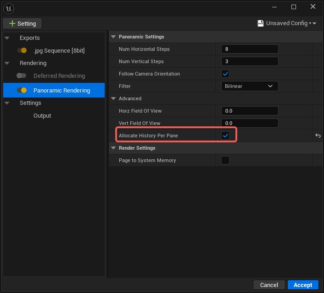This screenshot has height=293, width=324.
Task: Select the Panoramic Rendering item
Action: [x=54, y=90]
